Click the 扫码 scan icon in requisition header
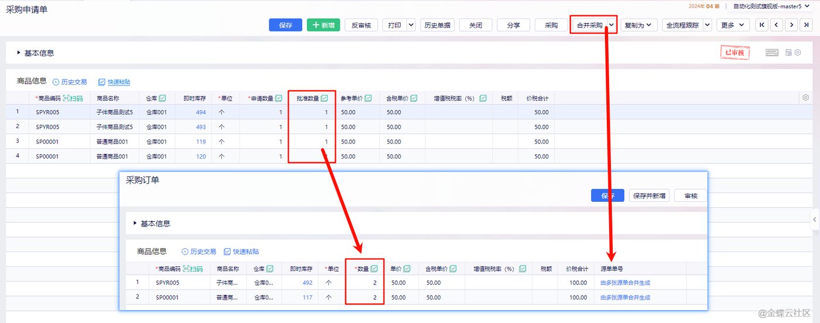820x323 pixels. (x=73, y=98)
